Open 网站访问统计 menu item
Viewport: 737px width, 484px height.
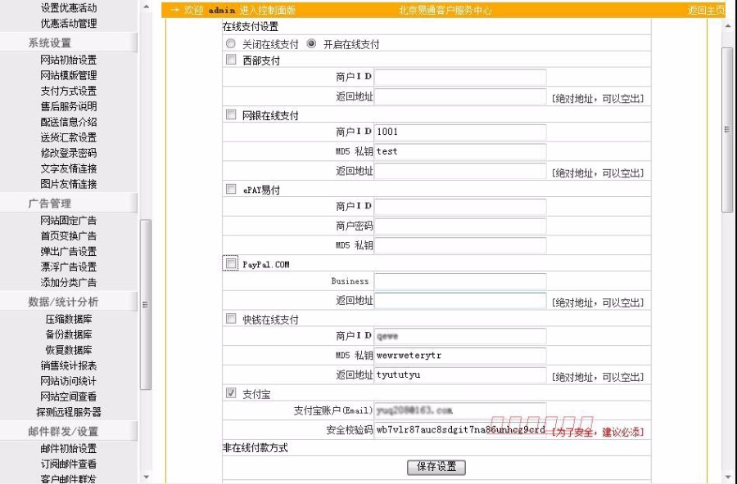click(x=69, y=381)
